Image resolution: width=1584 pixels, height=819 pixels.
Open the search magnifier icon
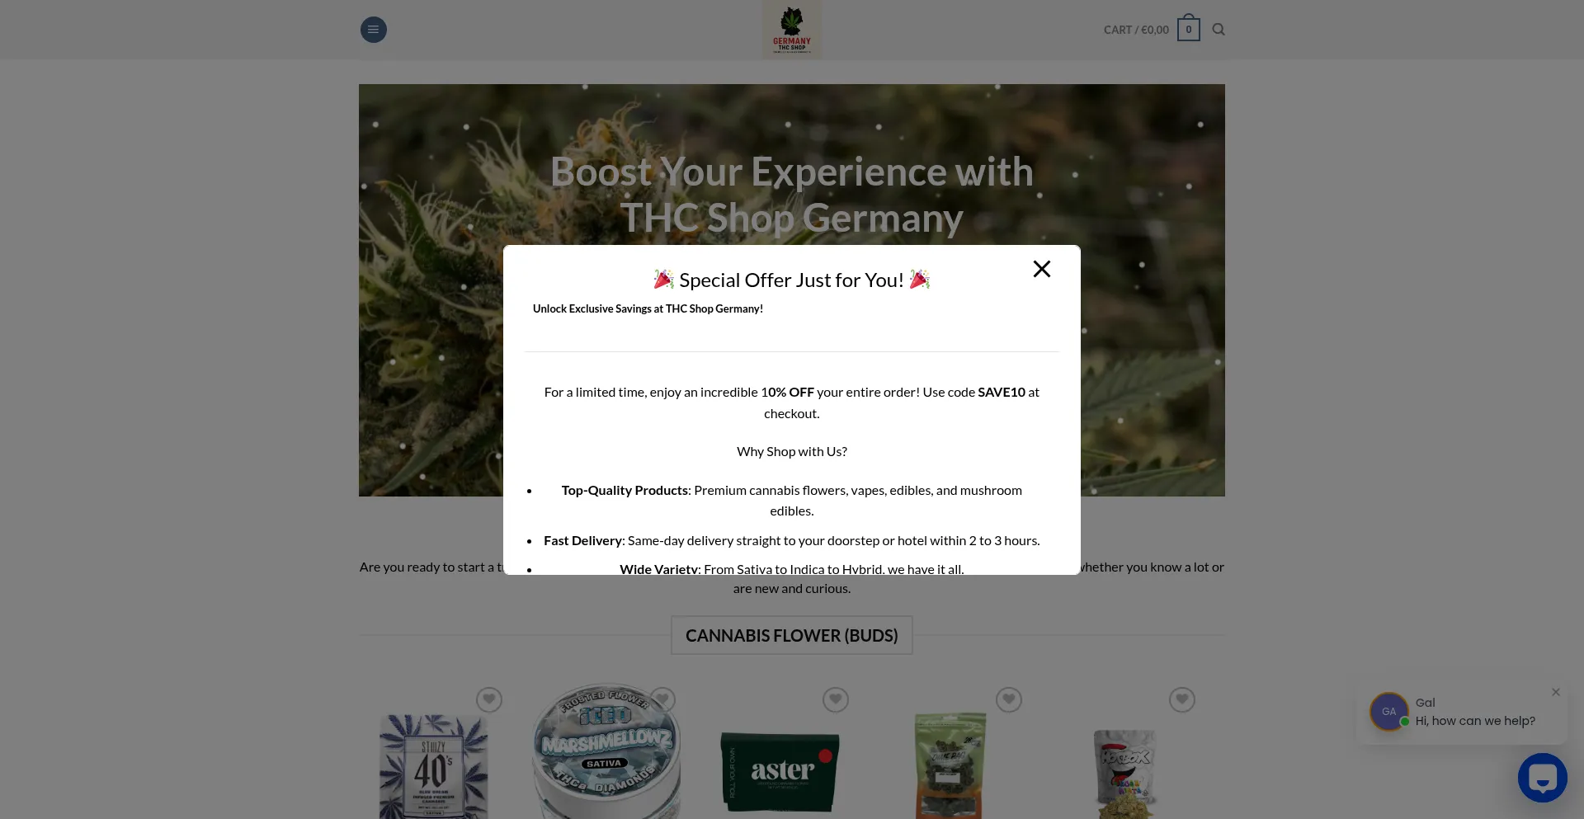pyautogui.click(x=1219, y=30)
